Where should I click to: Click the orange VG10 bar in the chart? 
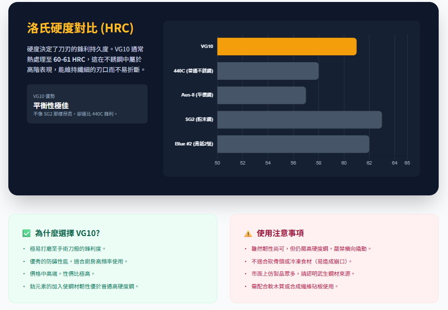287,47
